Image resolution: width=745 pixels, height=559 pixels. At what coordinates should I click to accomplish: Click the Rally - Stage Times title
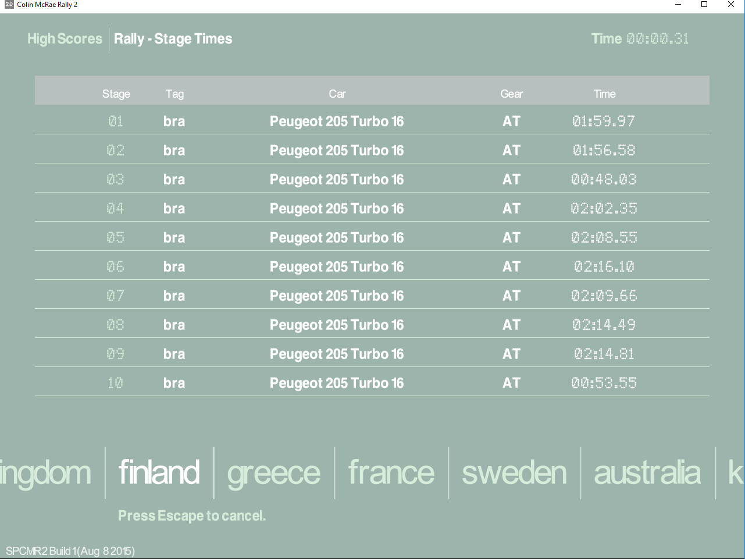[x=173, y=39]
